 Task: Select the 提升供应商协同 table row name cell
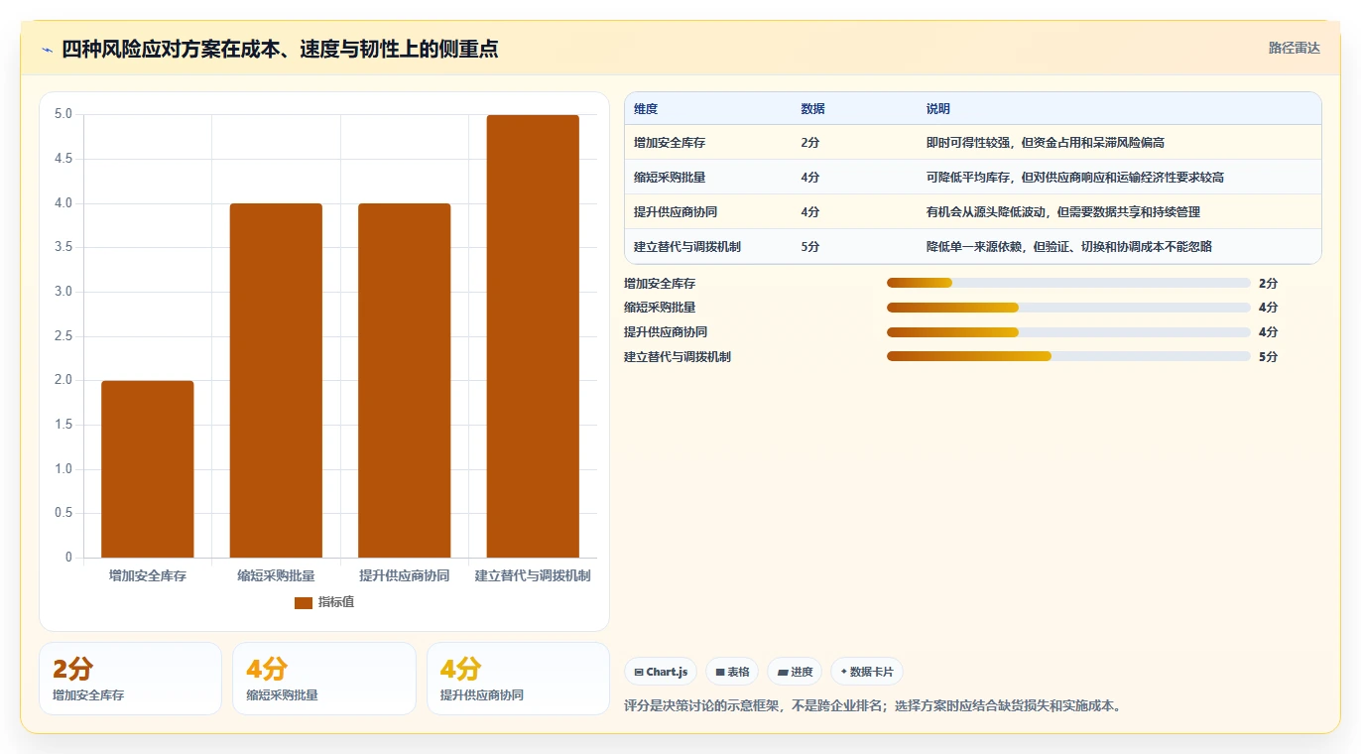click(677, 212)
